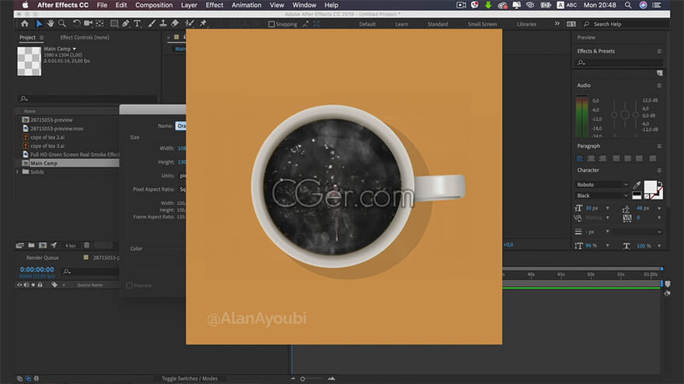The image size is (684, 384).
Task: Click the timeline zoom slider handle
Action: click(x=302, y=379)
